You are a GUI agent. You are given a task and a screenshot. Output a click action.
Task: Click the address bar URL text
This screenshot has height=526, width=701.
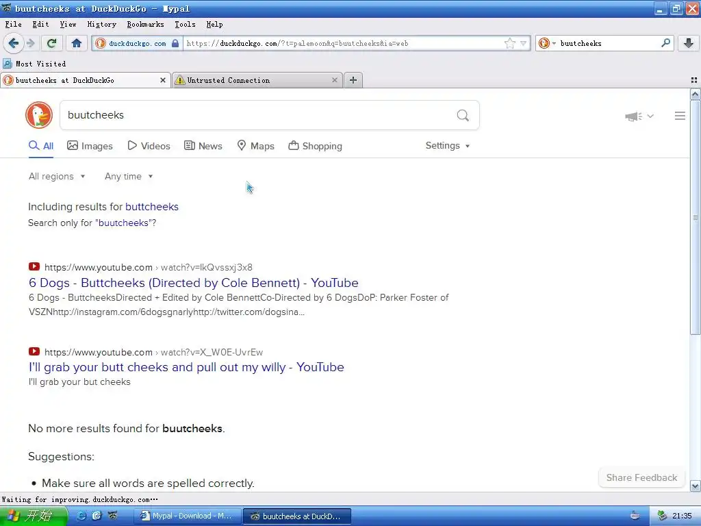coord(297,43)
